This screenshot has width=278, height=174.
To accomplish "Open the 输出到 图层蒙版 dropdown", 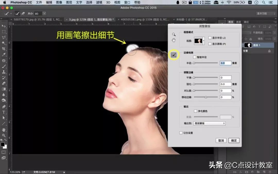I will 209,123.
